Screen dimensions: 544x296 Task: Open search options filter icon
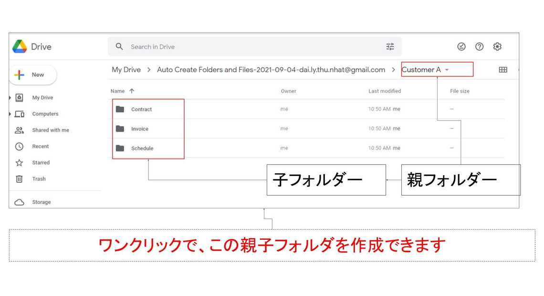[x=390, y=47]
